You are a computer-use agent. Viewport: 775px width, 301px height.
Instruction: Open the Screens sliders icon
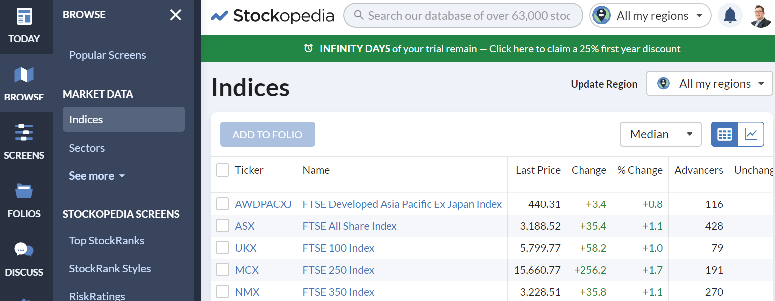(24, 133)
